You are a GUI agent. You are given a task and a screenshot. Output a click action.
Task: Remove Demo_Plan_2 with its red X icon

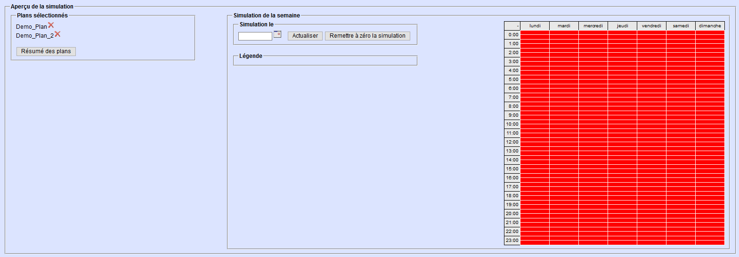coord(57,34)
